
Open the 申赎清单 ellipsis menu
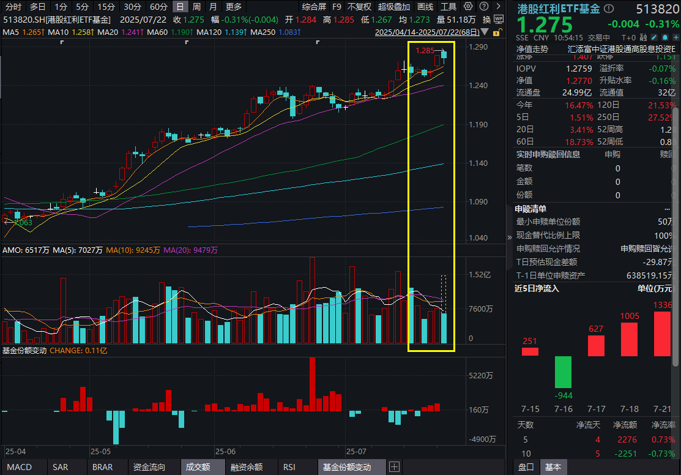666,209
